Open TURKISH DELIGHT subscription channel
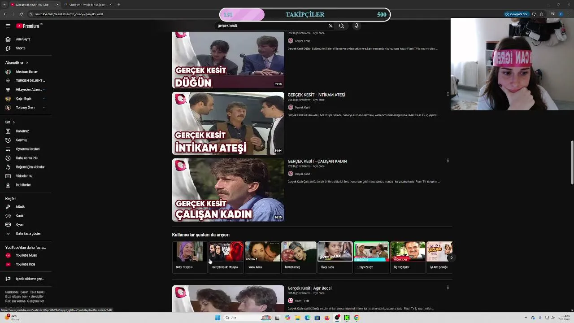The image size is (574, 323). point(26,81)
